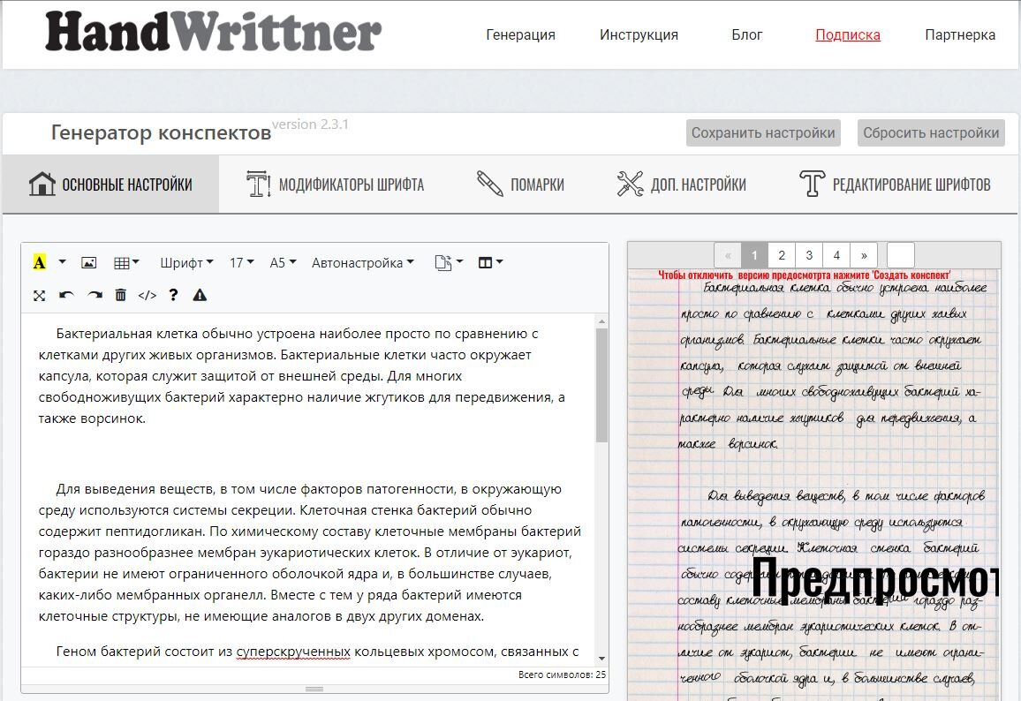Open the highlight color picker arrow
1021x701 pixels.
coord(62,262)
